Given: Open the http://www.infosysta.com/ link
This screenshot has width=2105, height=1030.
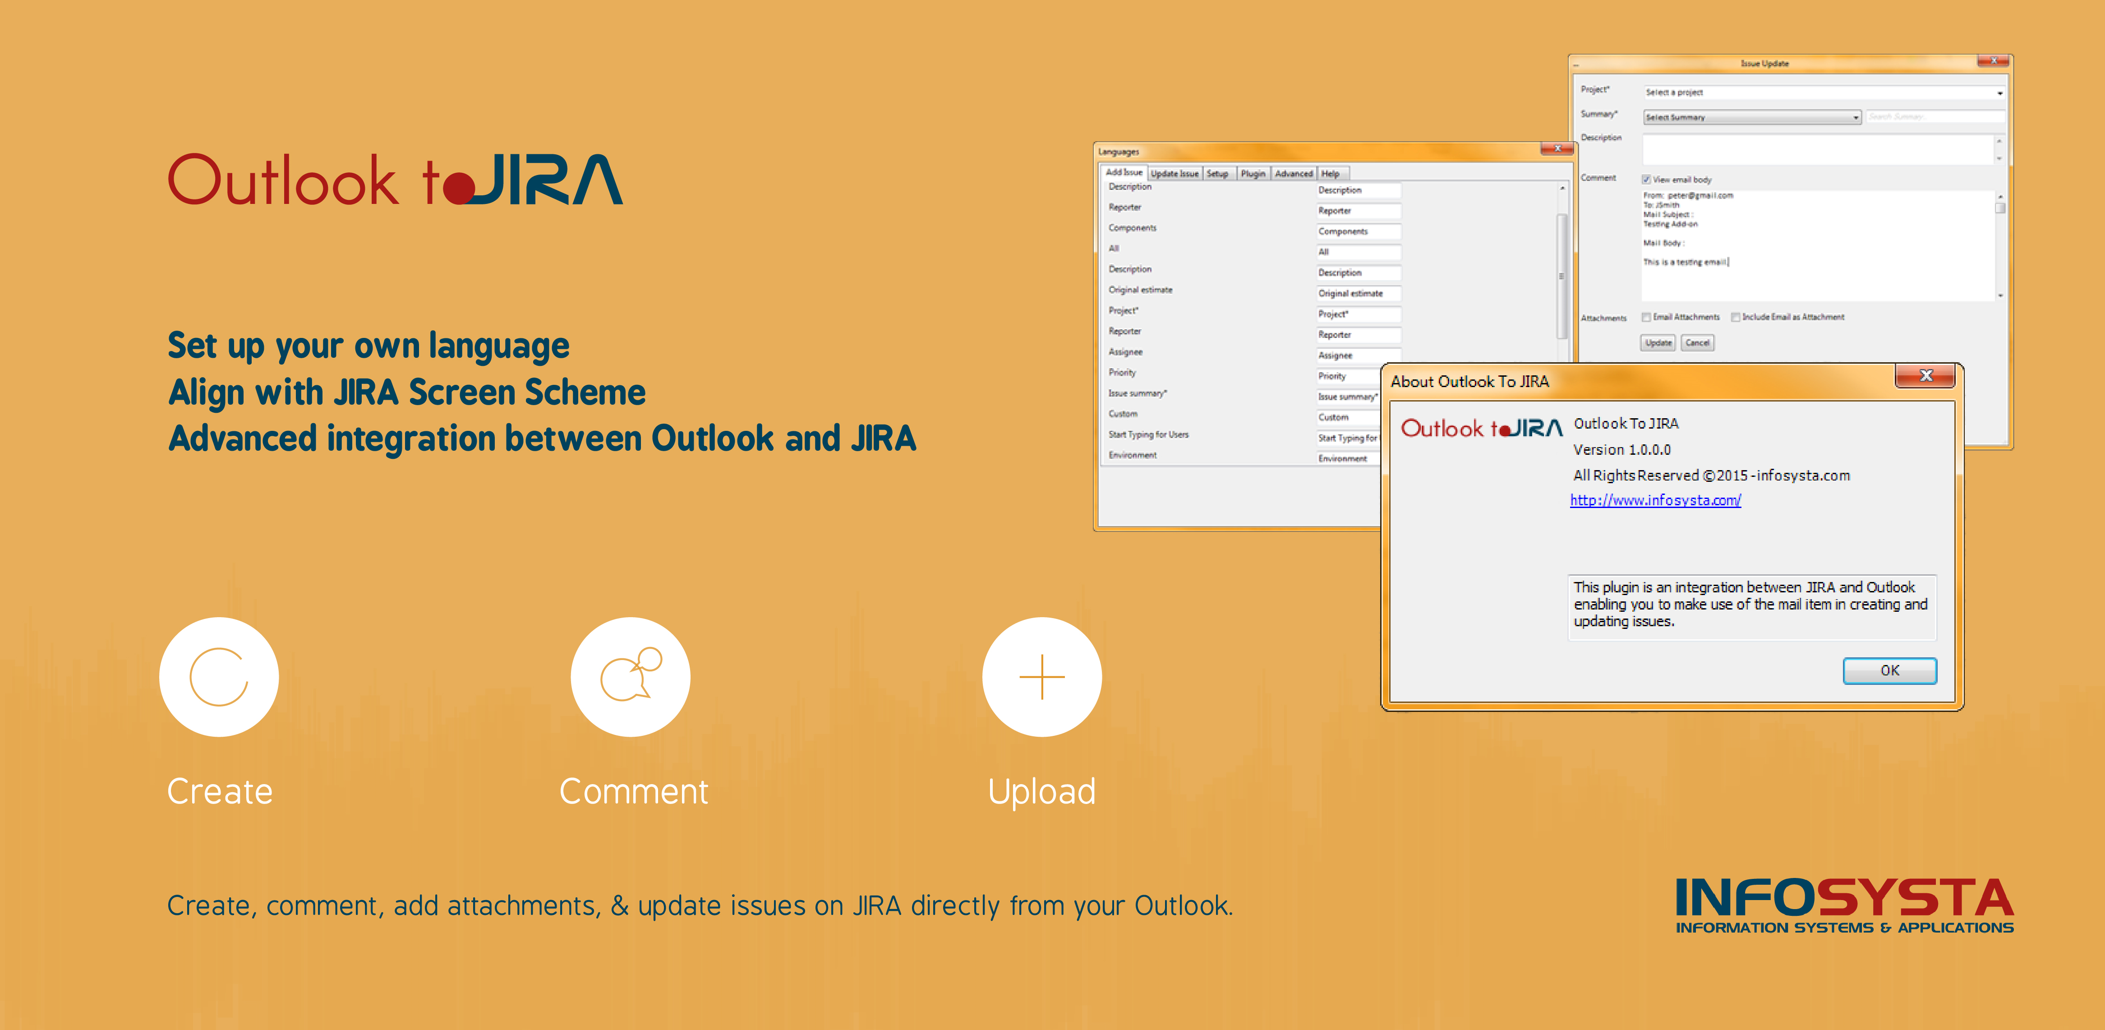Looking at the screenshot, I should click(1655, 500).
